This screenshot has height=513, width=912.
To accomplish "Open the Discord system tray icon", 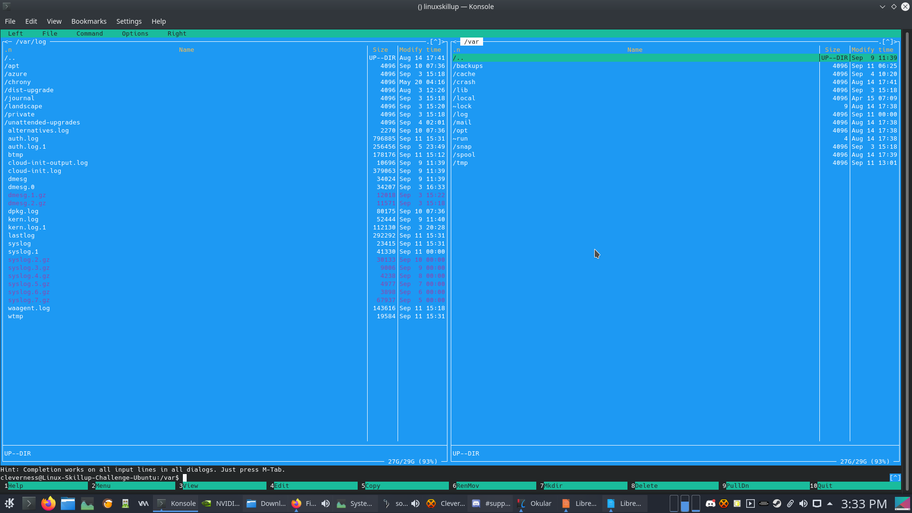I will coord(711,503).
